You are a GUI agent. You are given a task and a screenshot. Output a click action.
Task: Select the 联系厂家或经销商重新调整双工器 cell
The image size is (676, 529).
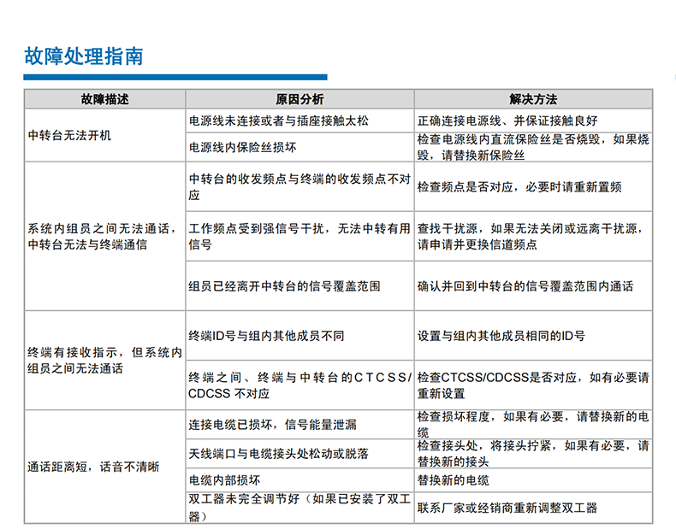tap(507, 508)
